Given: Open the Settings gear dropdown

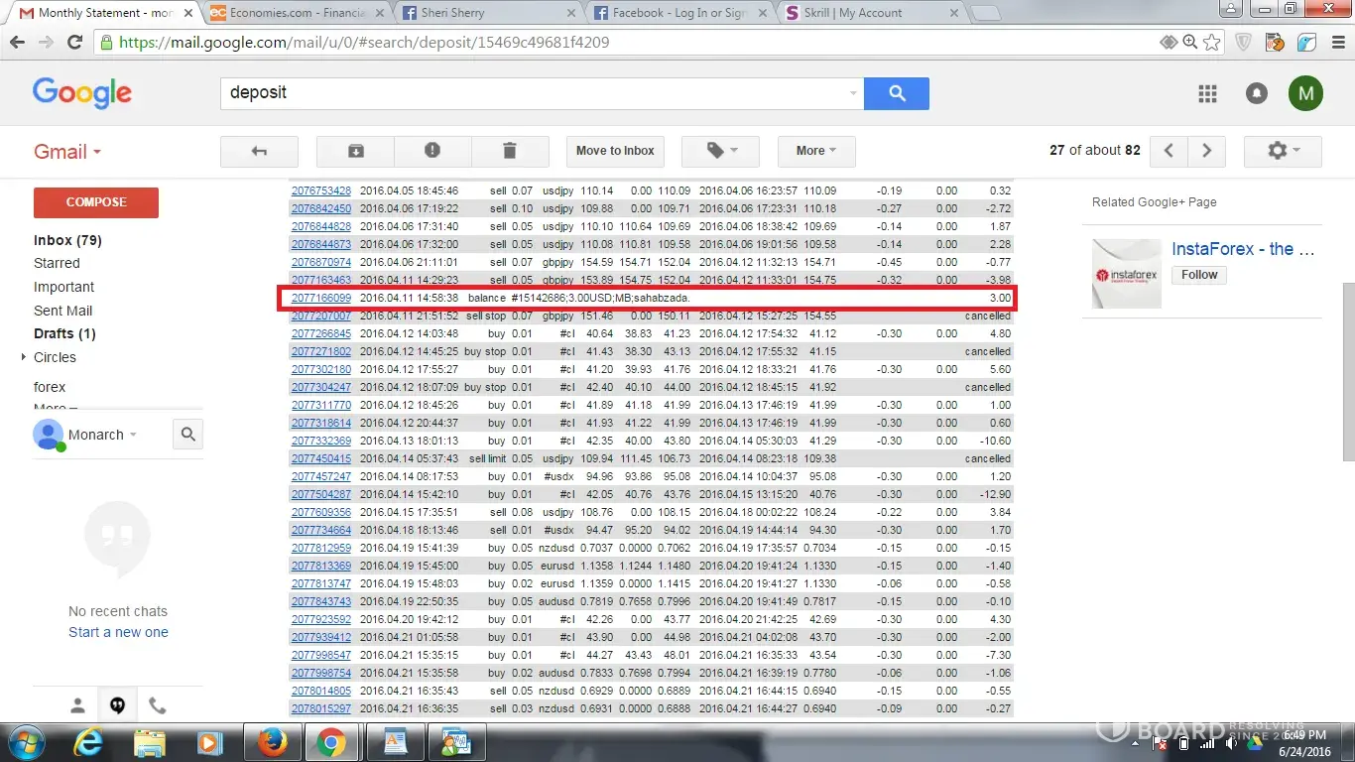Looking at the screenshot, I should pyautogui.click(x=1282, y=151).
